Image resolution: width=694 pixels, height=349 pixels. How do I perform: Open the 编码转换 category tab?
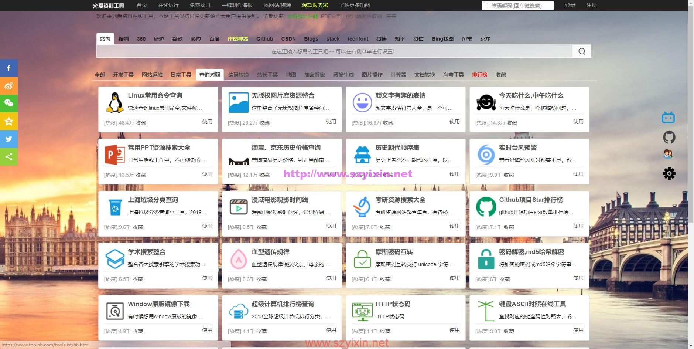[x=239, y=75]
